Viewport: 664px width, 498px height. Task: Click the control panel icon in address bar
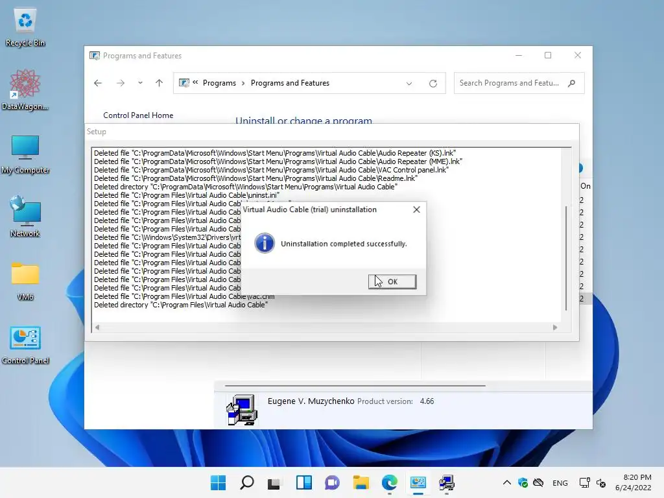(184, 83)
